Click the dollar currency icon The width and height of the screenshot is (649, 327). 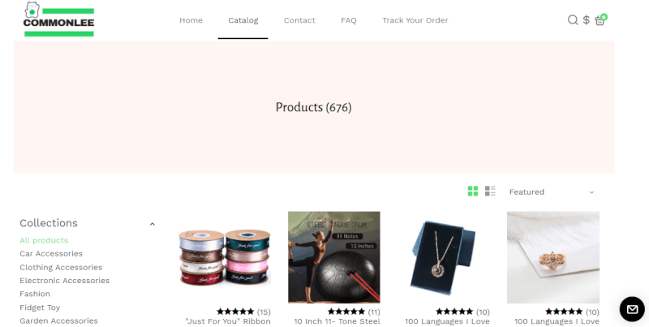pos(586,19)
